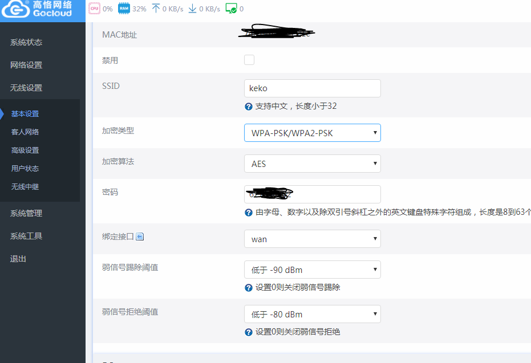This screenshot has height=363, width=531.
Task: Click the help icon under 弱信号踢除阈值
Action: 248,288
